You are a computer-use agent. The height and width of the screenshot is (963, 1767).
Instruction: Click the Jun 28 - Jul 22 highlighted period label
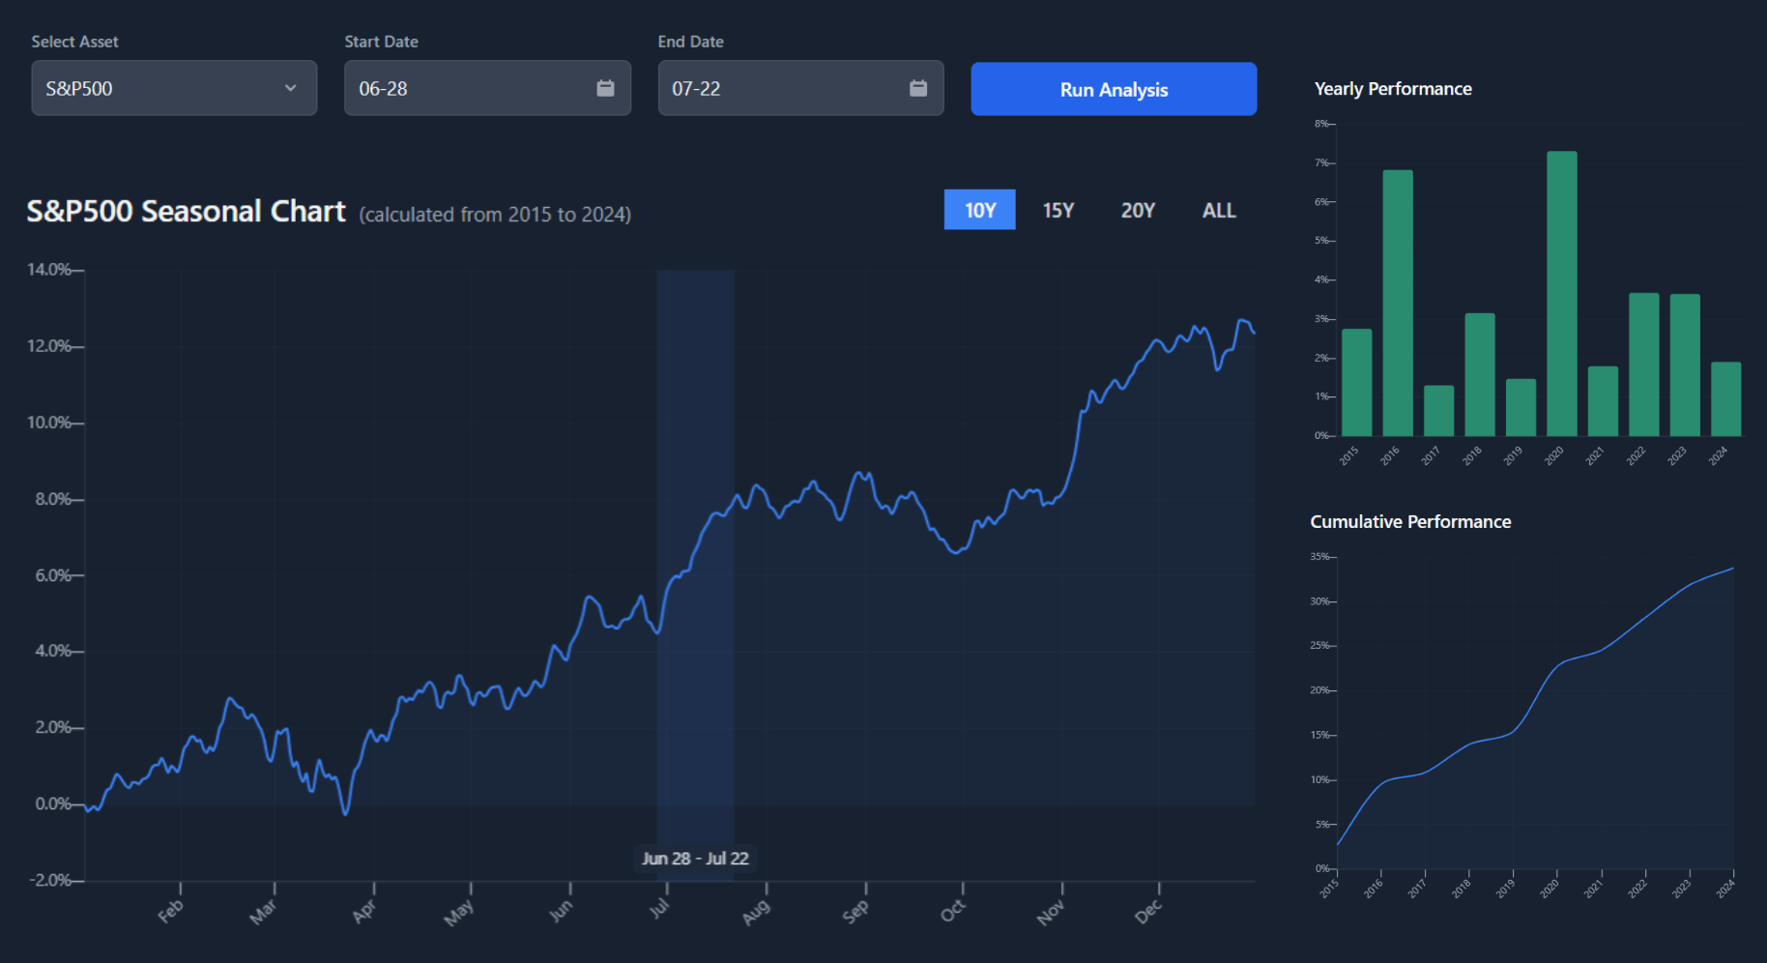[695, 859]
